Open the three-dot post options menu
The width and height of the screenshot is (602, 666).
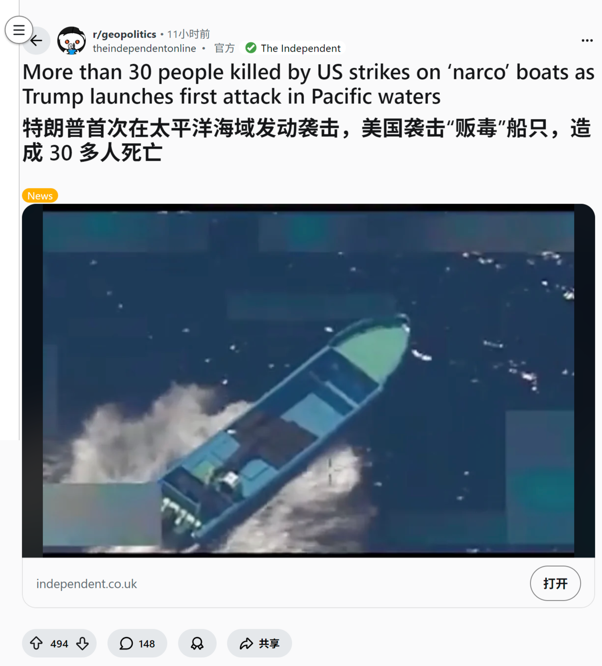click(587, 40)
